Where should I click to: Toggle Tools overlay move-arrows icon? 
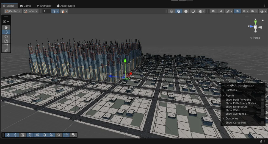16,135
